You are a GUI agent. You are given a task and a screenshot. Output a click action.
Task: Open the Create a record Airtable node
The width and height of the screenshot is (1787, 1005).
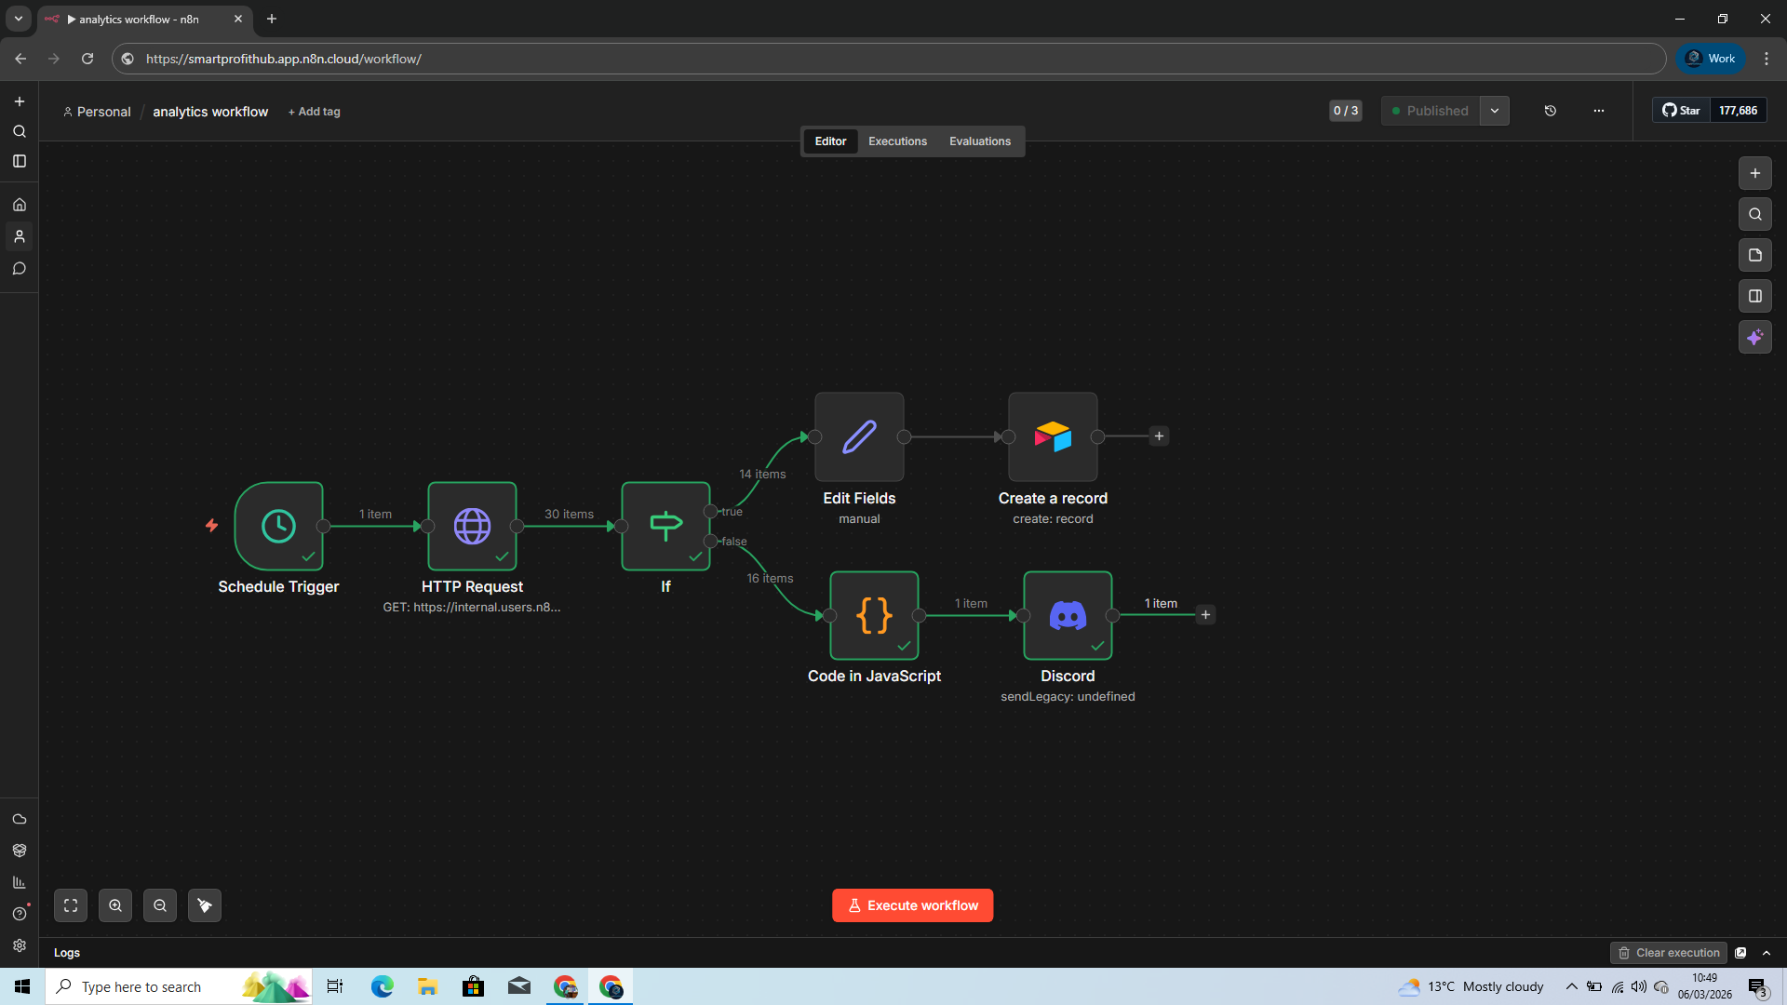click(1053, 437)
